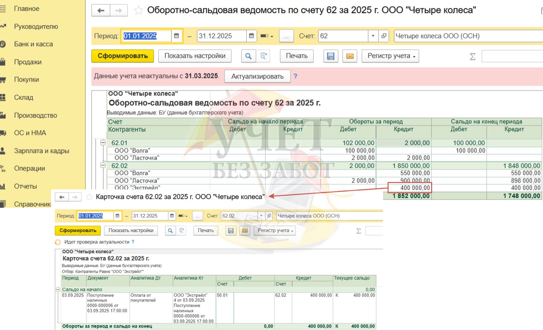Image resolution: width=543 pixels, height=330 pixels.
Task: Collapse the 62.02 account group
Action: click(x=103, y=165)
